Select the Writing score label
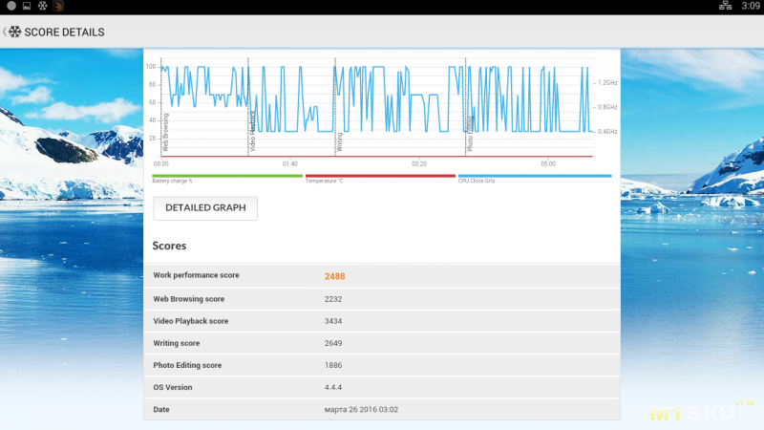 coord(177,343)
